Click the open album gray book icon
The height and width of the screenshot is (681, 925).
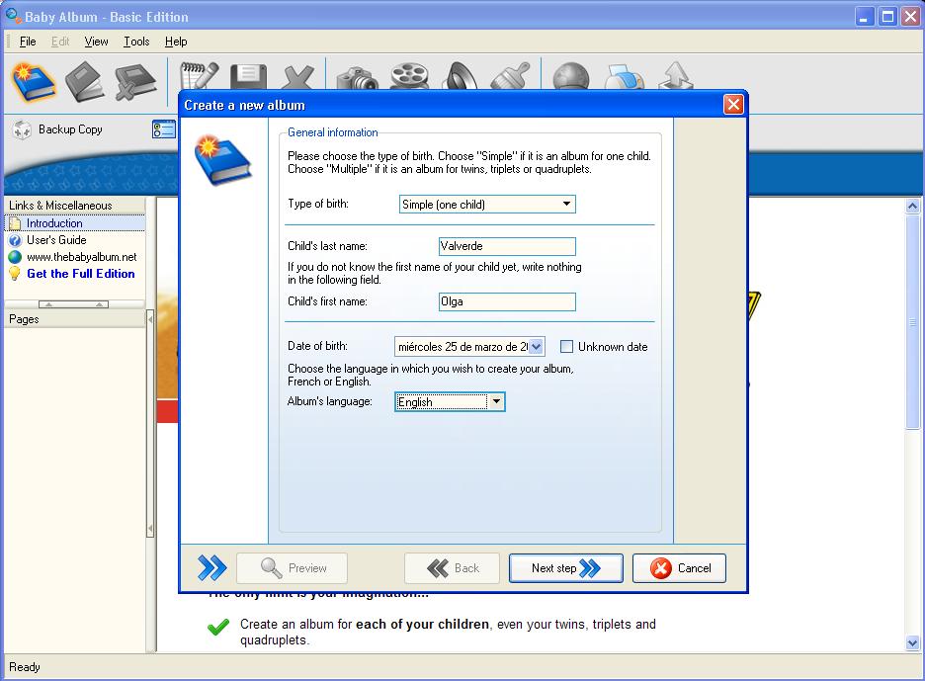pos(86,81)
